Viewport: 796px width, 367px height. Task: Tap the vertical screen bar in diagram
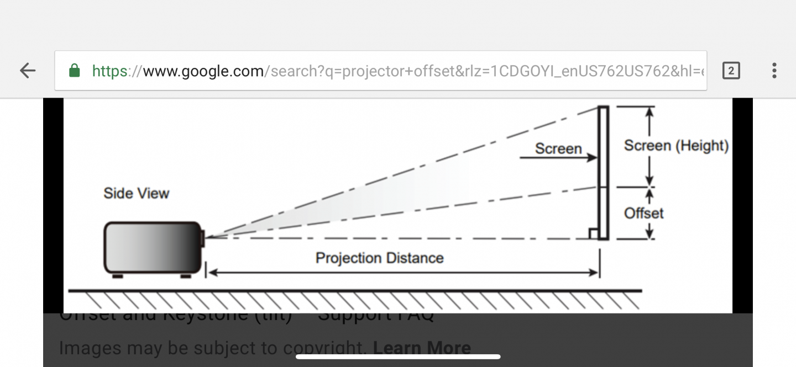(603, 173)
